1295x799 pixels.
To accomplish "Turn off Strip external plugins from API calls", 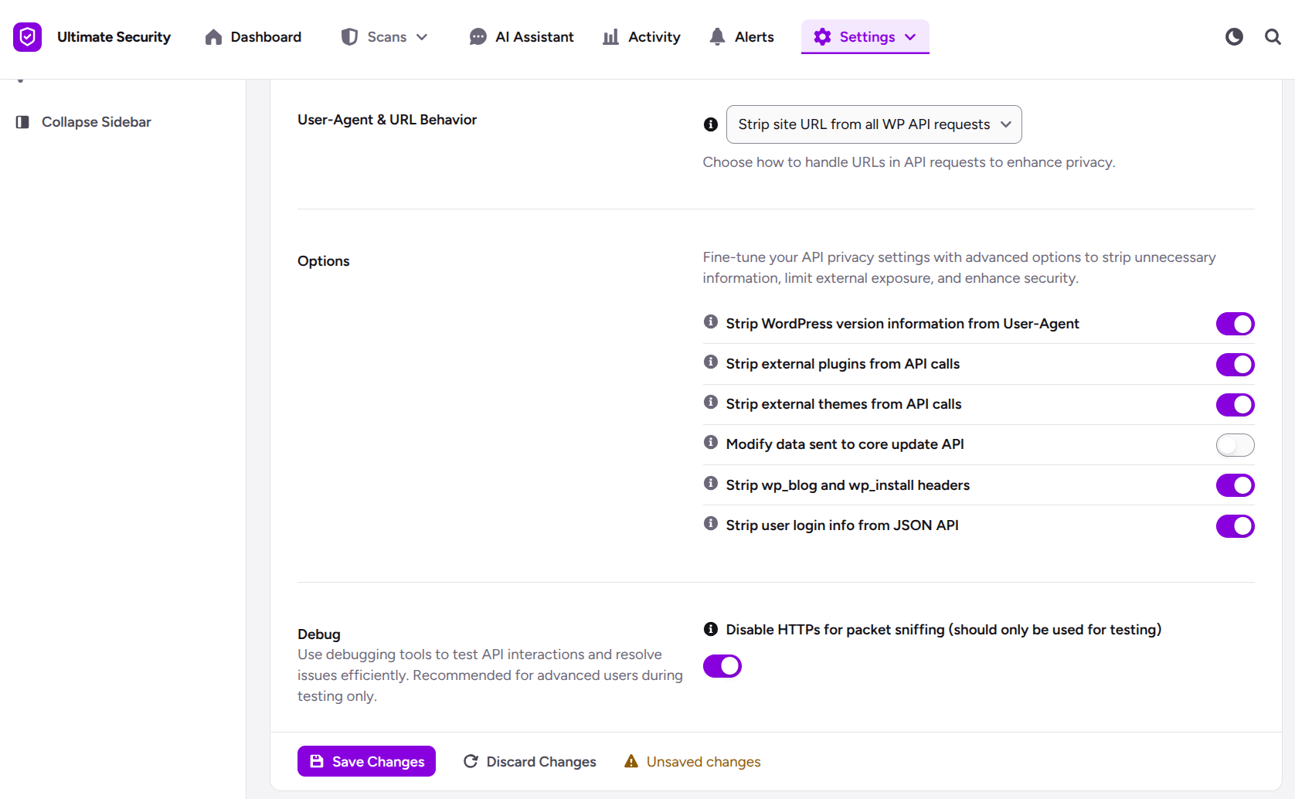I will pyautogui.click(x=1235, y=365).
